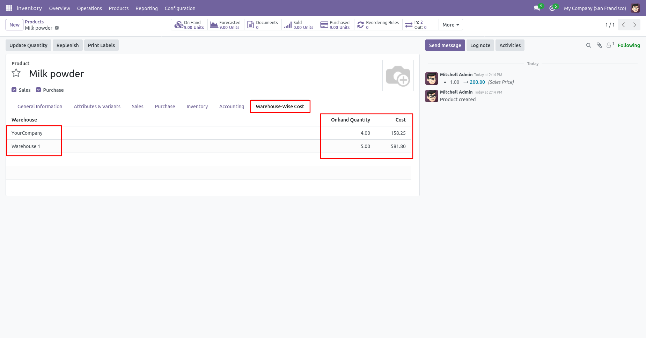Open Forecasted 9.00 Units stat
The width and height of the screenshot is (646, 338).
[x=226, y=25]
